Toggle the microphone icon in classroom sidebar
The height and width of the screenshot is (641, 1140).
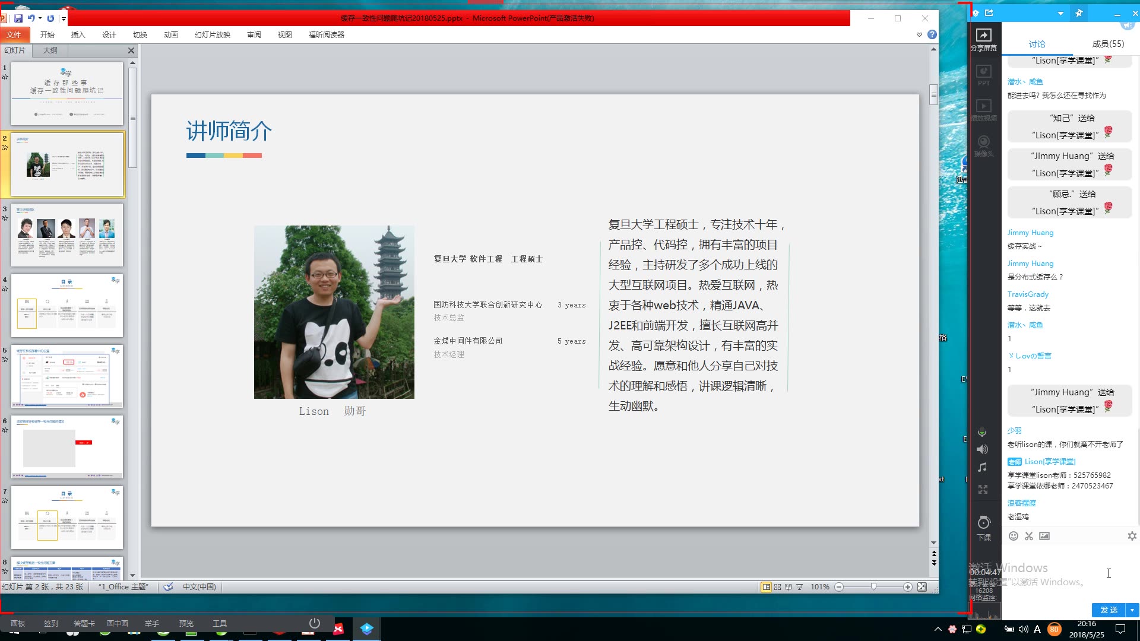point(982,431)
